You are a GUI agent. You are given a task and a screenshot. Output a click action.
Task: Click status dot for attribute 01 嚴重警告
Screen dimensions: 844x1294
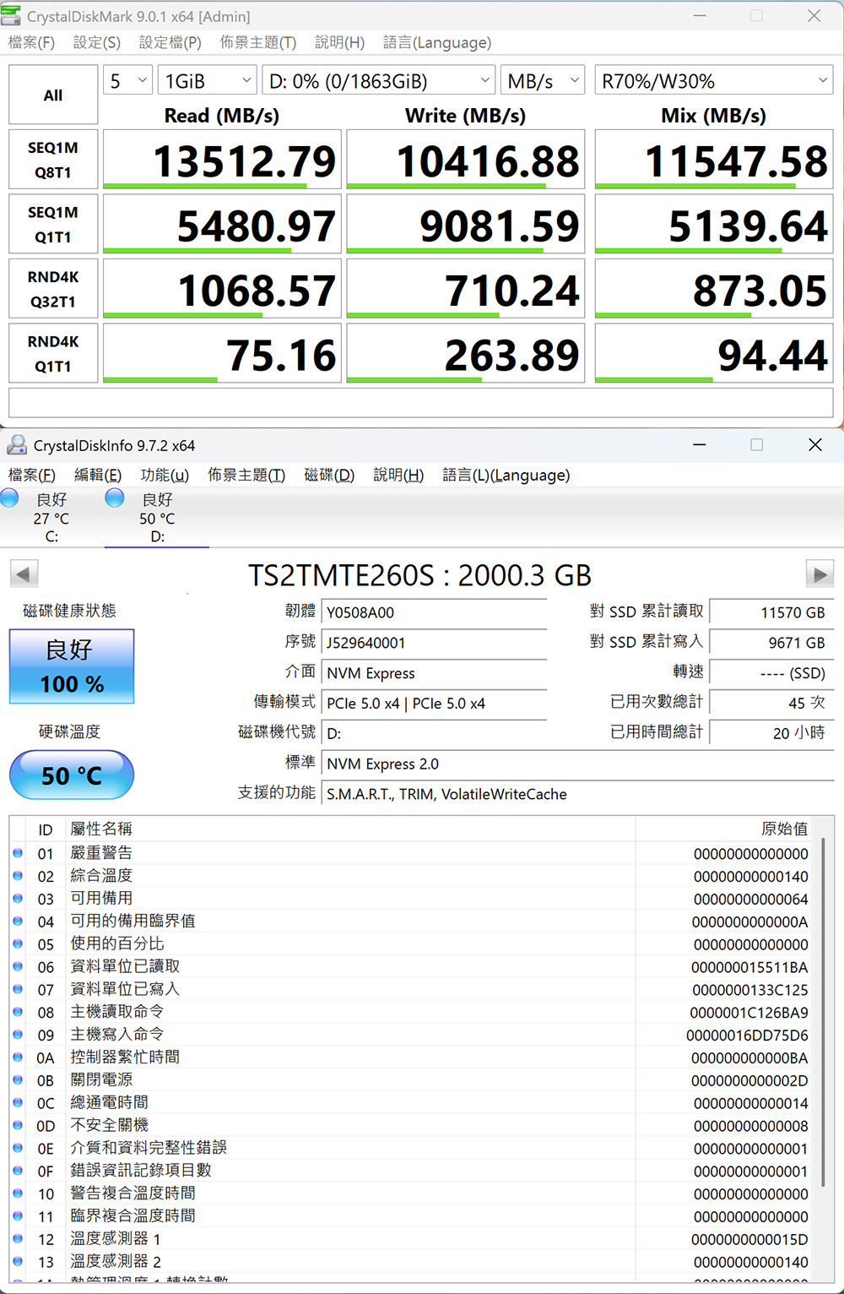(x=18, y=853)
